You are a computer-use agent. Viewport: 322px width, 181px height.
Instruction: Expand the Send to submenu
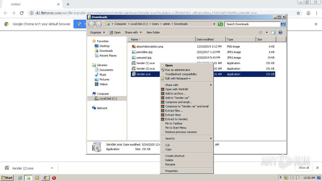pos(187,139)
